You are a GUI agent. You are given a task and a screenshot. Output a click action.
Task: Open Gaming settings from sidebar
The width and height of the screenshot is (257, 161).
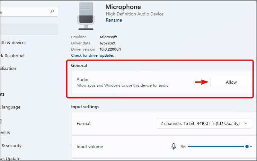[2, 120]
